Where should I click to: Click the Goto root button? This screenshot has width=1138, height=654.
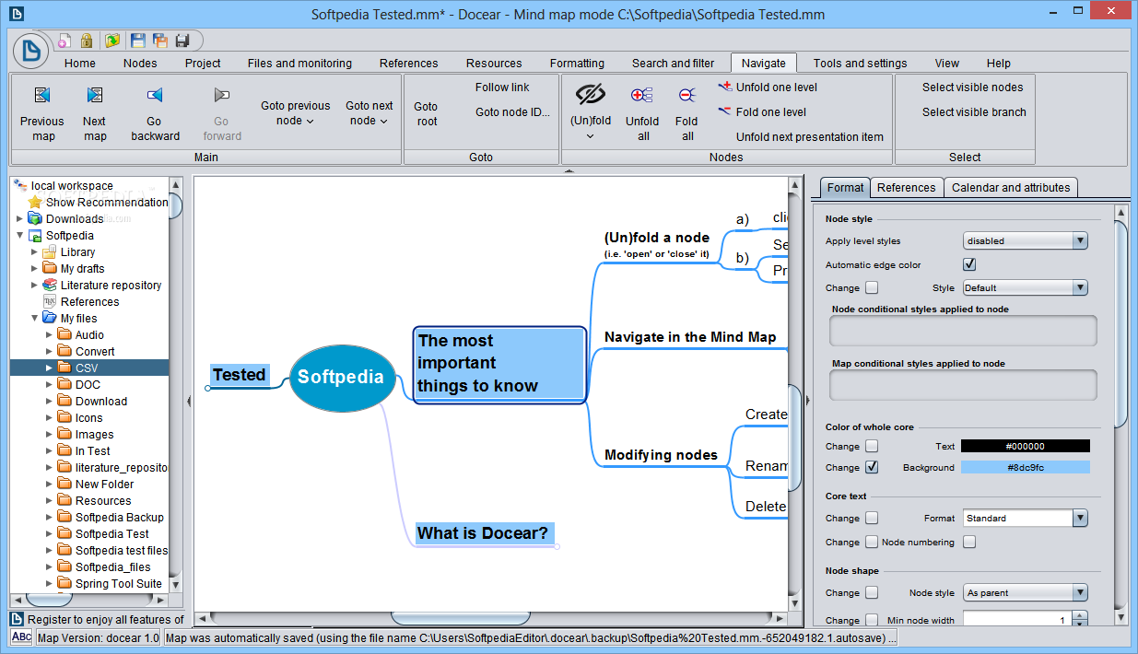pyautogui.click(x=427, y=114)
